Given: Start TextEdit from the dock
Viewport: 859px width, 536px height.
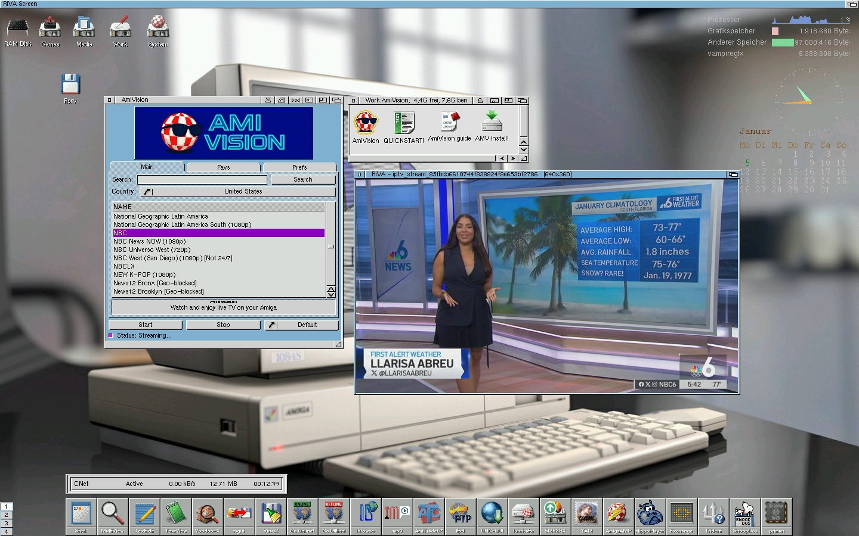Looking at the screenshot, I should point(145,516).
